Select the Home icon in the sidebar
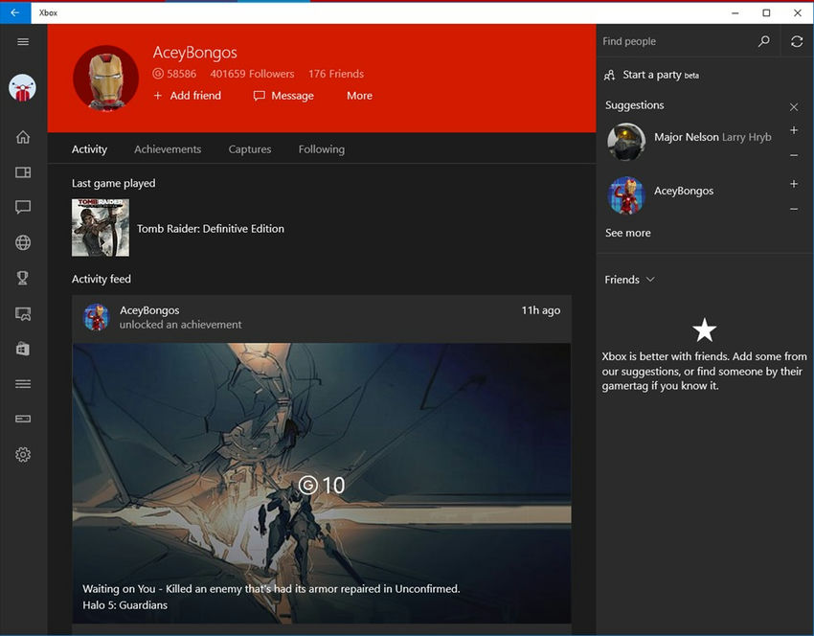 pyautogui.click(x=23, y=136)
